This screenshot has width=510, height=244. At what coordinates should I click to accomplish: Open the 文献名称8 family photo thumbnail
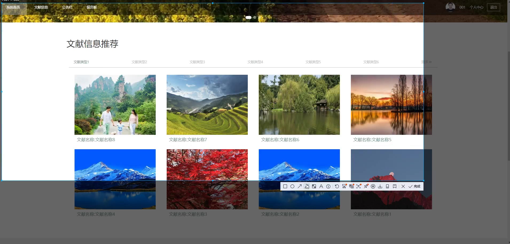click(115, 105)
